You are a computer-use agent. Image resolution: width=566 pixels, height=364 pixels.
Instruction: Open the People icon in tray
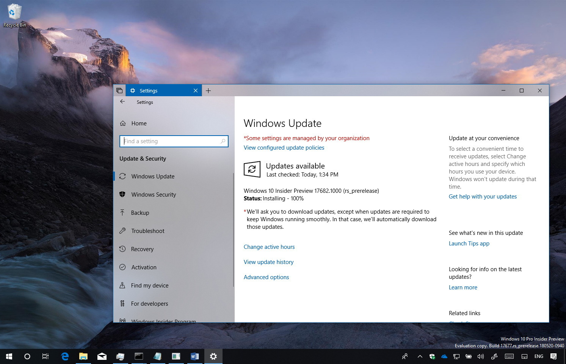[405, 356]
